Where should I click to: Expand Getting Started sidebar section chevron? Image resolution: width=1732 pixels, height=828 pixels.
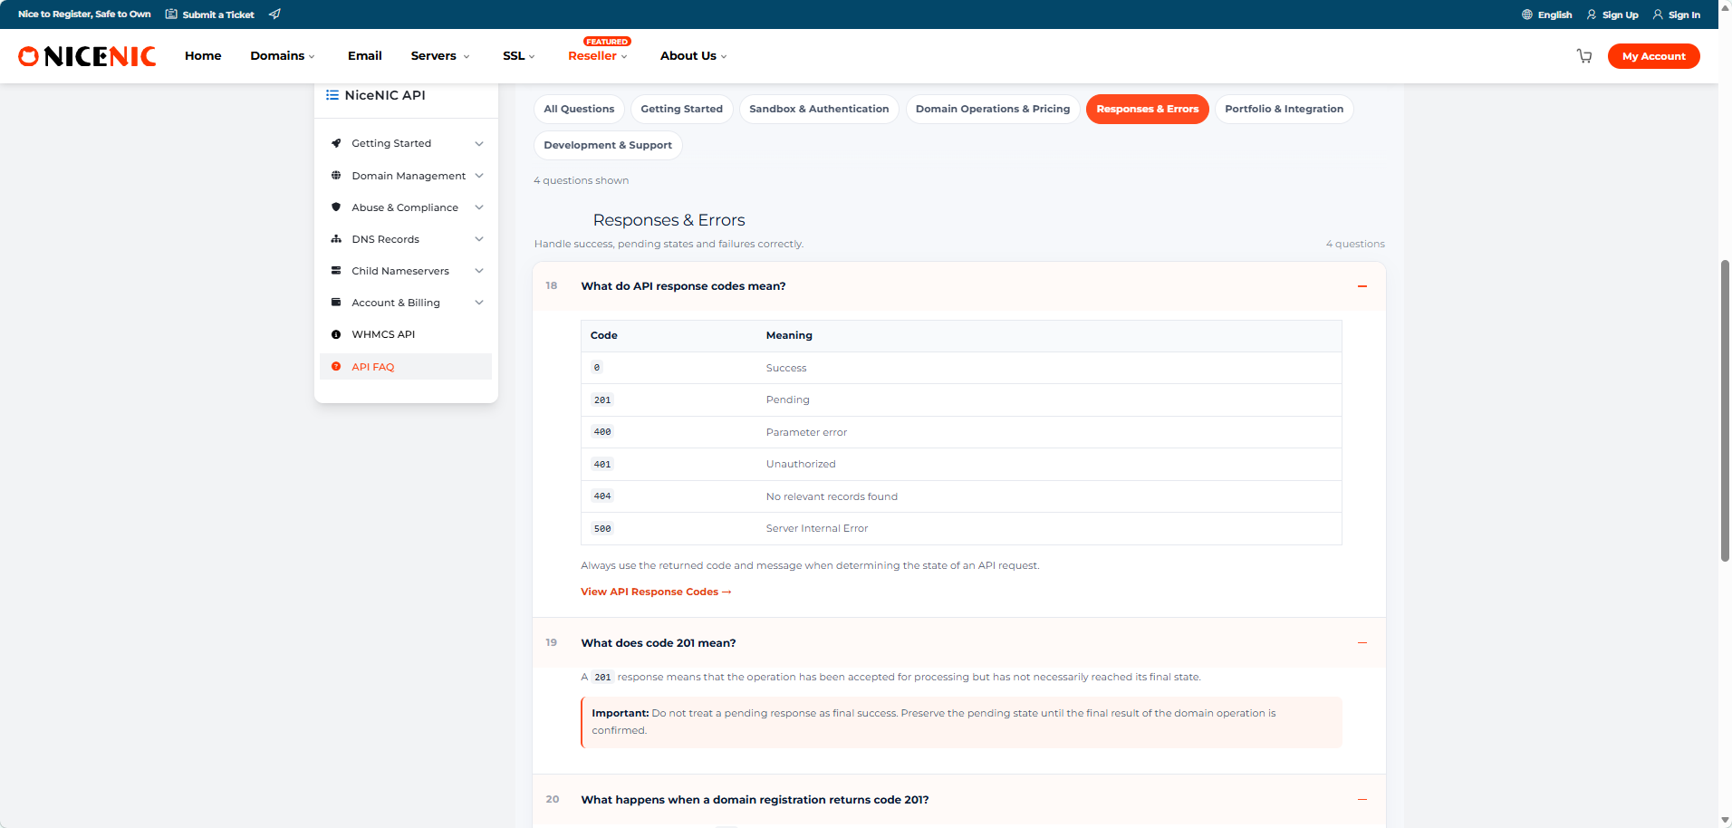pyautogui.click(x=479, y=143)
